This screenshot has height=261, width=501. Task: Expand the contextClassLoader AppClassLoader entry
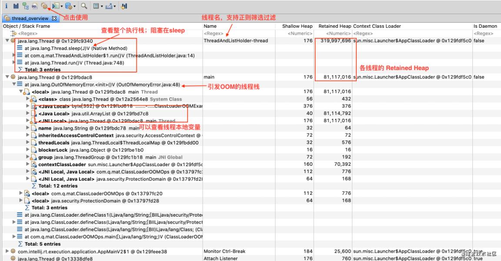click(x=28, y=164)
